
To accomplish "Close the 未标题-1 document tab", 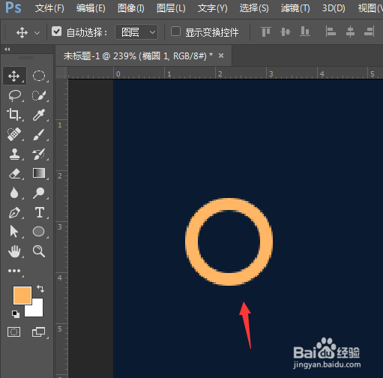I will (221, 55).
